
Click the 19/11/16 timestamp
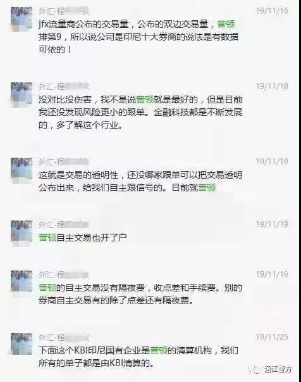click(272, 11)
